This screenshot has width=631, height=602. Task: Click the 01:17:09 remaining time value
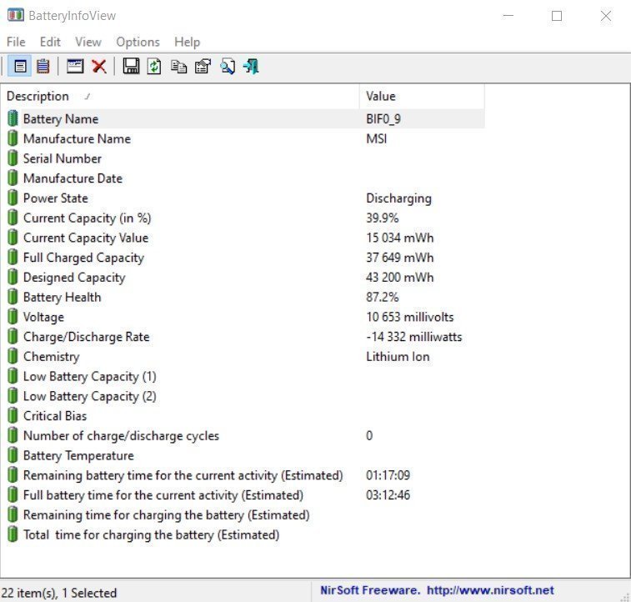coord(388,474)
